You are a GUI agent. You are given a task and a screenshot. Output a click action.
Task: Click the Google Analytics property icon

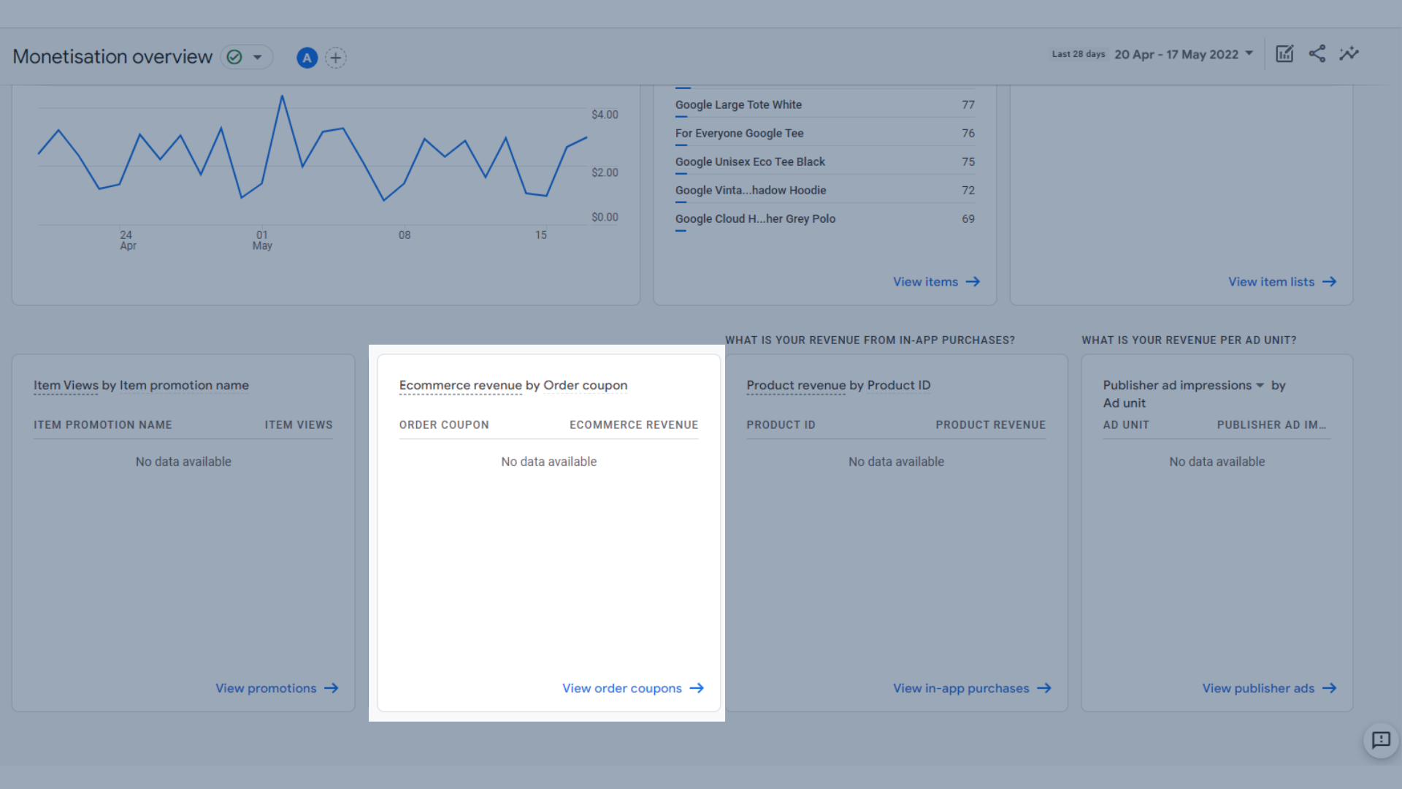pyautogui.click(x=306, y=57)
